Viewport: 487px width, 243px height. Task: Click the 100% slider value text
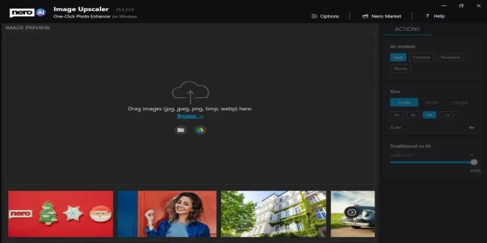coord(475,171)
